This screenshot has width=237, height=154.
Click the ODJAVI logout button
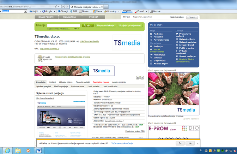tap(192, 17)
